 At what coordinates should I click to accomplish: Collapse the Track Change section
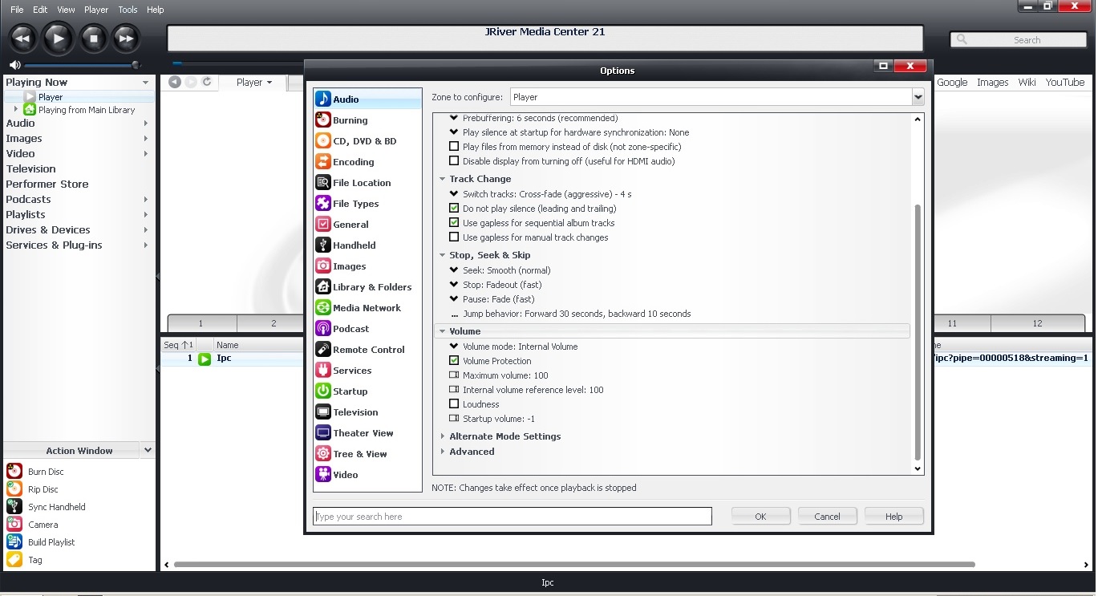coord(442,179)
